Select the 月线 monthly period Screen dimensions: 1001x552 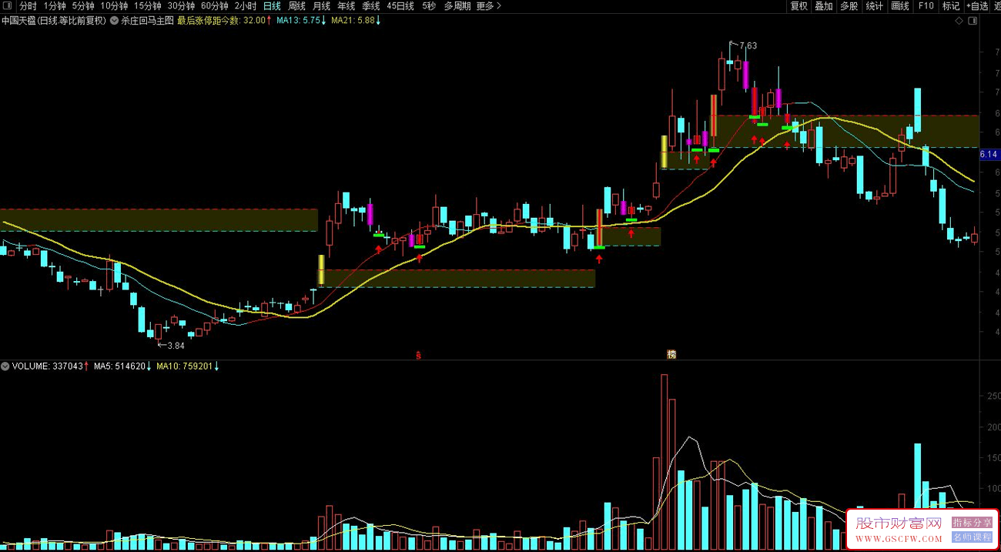[321, 6]
